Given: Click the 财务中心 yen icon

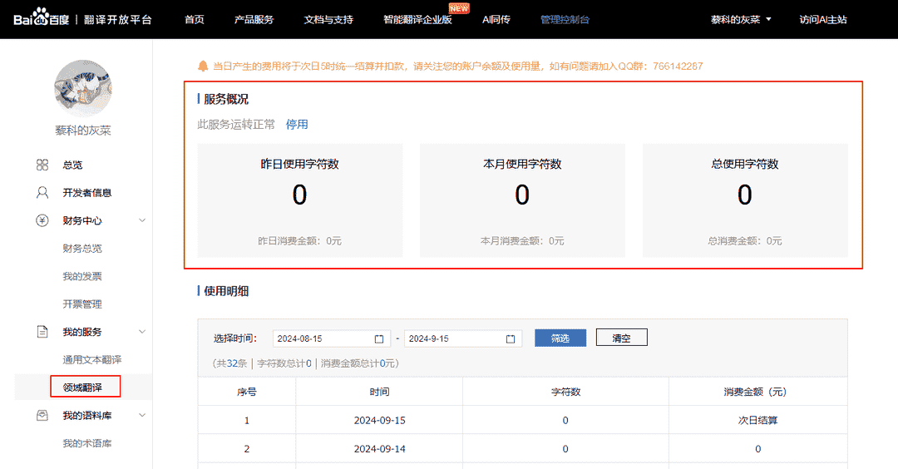Looking at the screenshot, I should tap(42, 220).
